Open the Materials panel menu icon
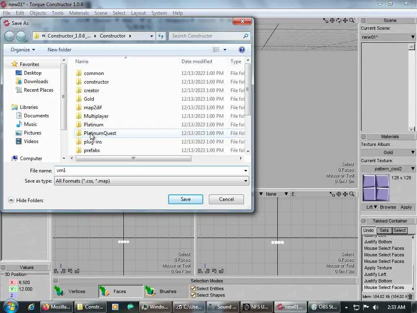 [364, 137]
